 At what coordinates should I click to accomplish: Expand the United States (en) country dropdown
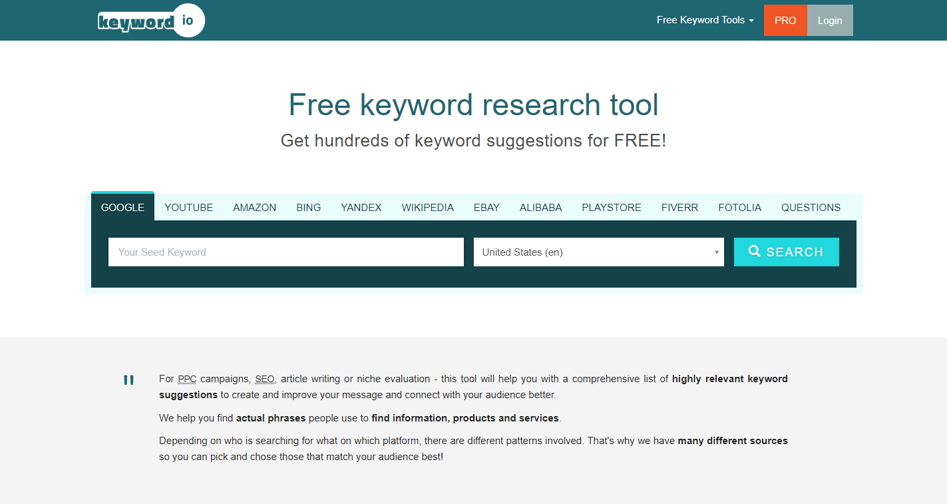coord(599,252)
